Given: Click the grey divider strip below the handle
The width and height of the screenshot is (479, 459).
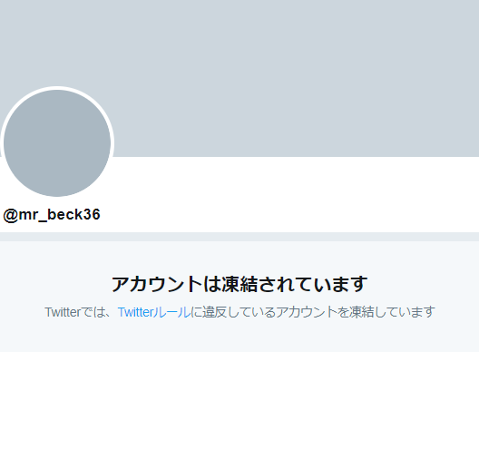Looking at the screenshot, I should pos(239,237).
